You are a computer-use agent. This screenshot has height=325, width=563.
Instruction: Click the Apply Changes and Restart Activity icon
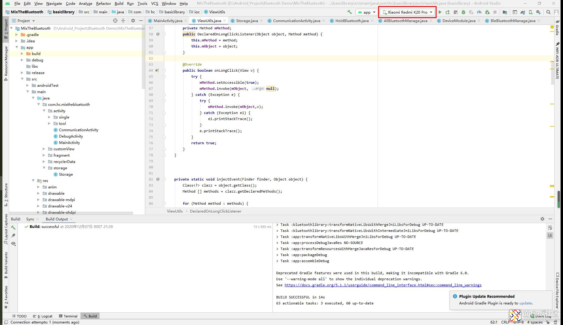coord(448,12)
